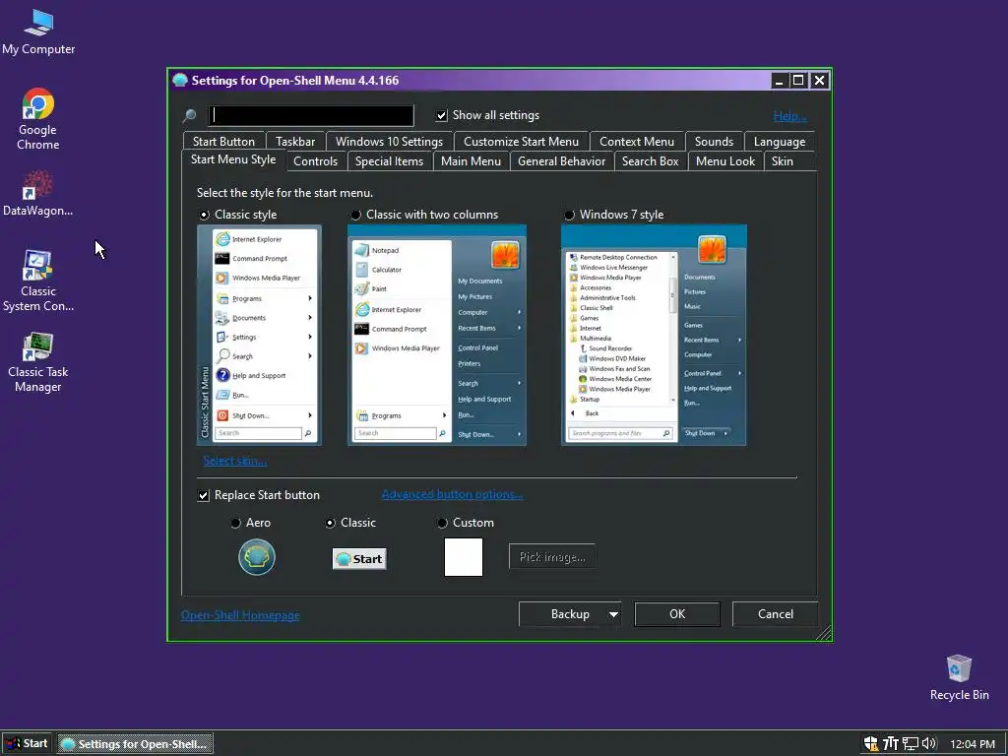The image size is (1008, 756).
Task: Click the volume speaker tray icon
Action: (929, 744)
